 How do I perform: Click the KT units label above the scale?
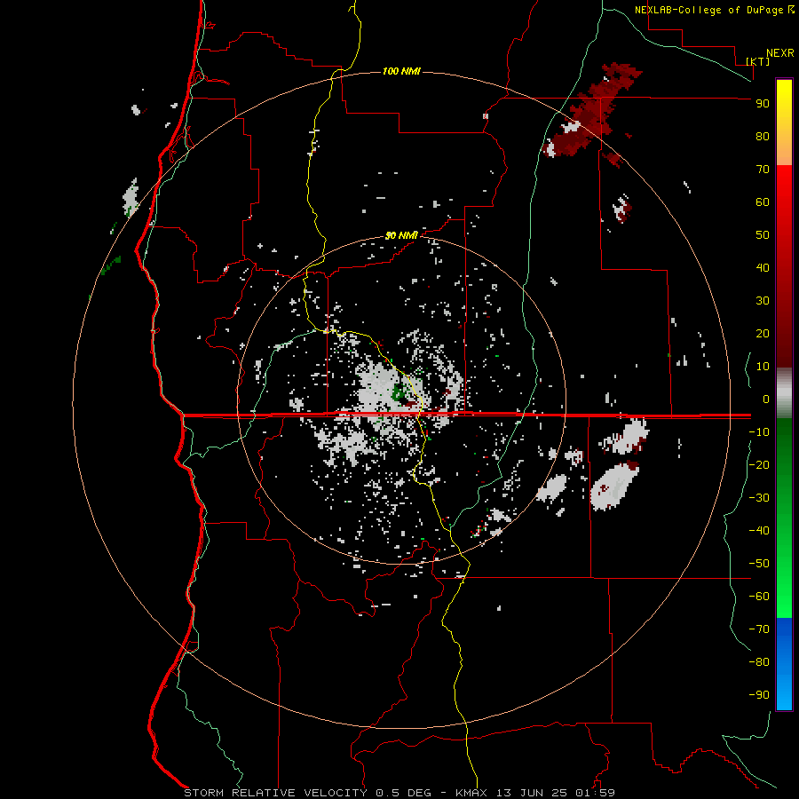point(758,61)
